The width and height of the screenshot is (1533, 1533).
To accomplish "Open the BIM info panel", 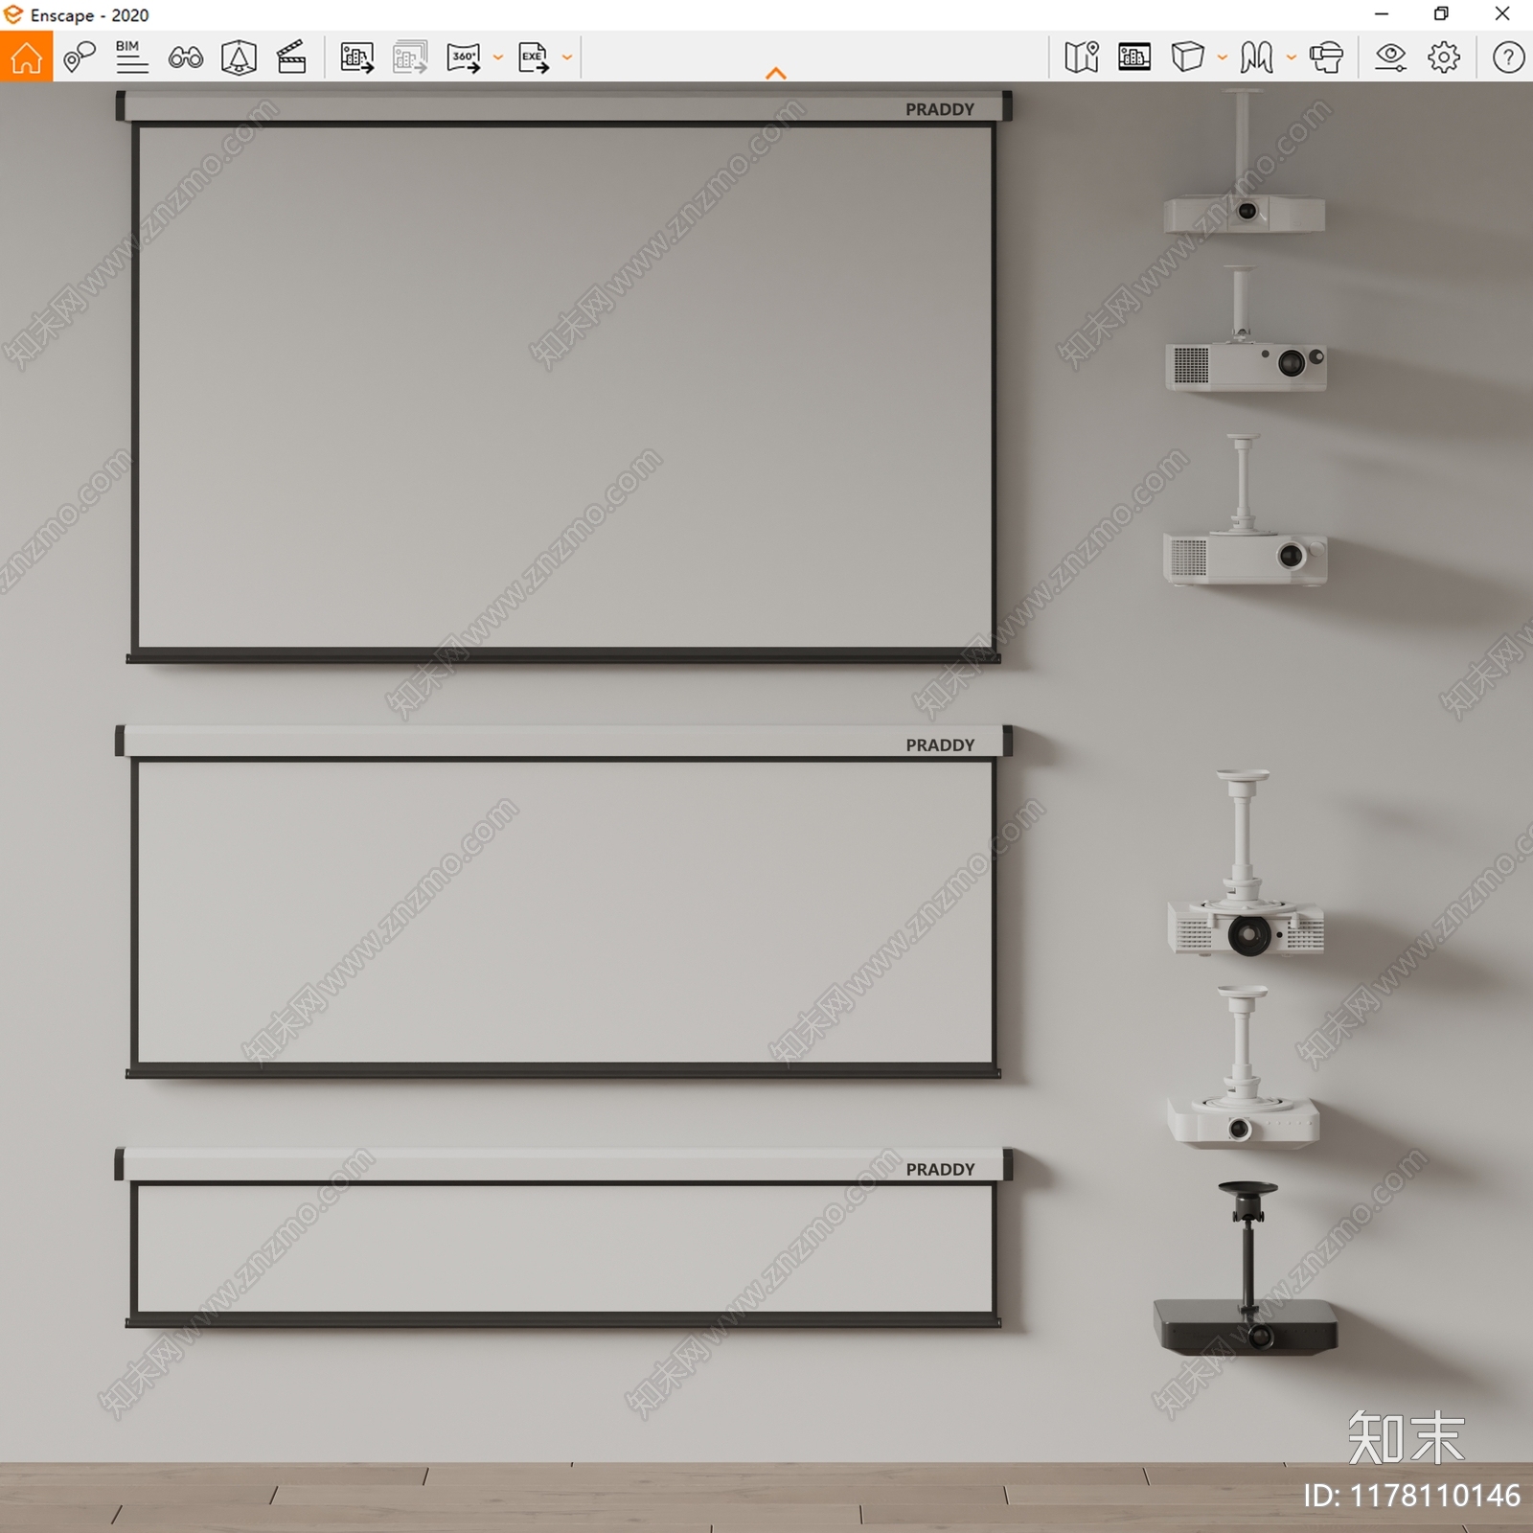I will (x=131, y=57).
